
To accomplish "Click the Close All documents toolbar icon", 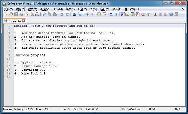I will tap(32, 14).
